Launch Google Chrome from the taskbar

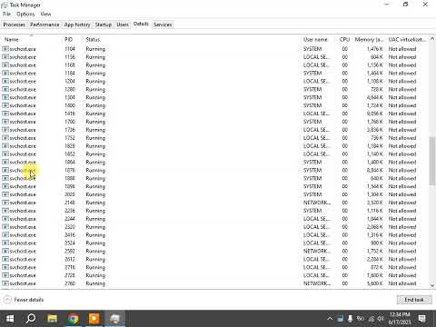73,319
